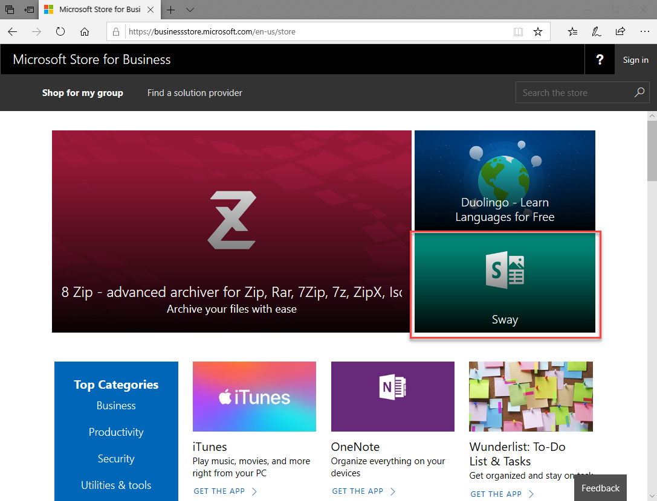Show tab previews chevron
The height and width of the screenshot is (501, 657).
tap(190, 10)
